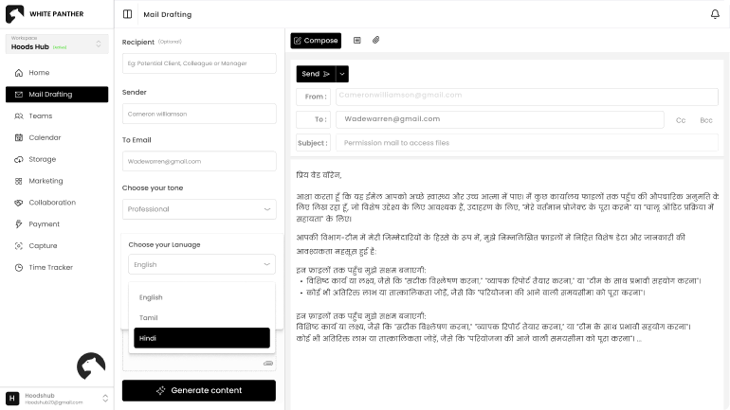Toggle the sidebar panel icon

tap(128, 15)
